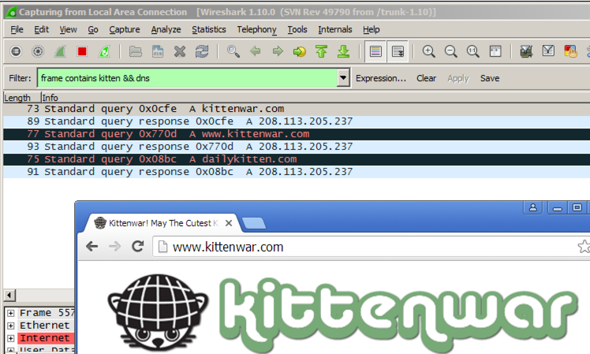Select query 0x0cfe kittenwar.com packet
This screenshot has height=354, width=590.
pos(297,109)
